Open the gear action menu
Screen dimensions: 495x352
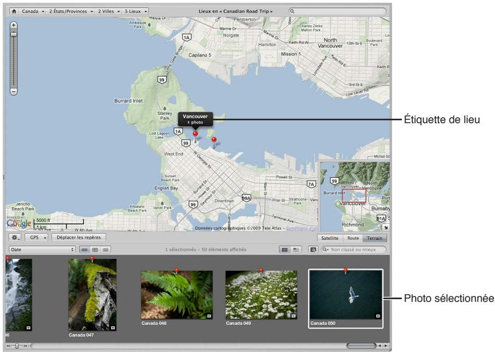(15, 237)
